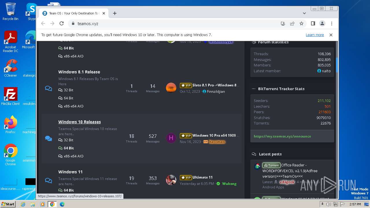Open a new tab with plus button
This screenshot has width=370, height=208.
pos(115,13)
